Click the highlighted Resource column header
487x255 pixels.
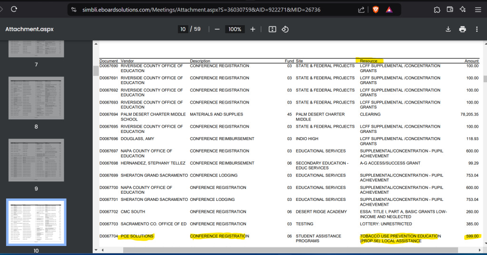tap(369, 61)
